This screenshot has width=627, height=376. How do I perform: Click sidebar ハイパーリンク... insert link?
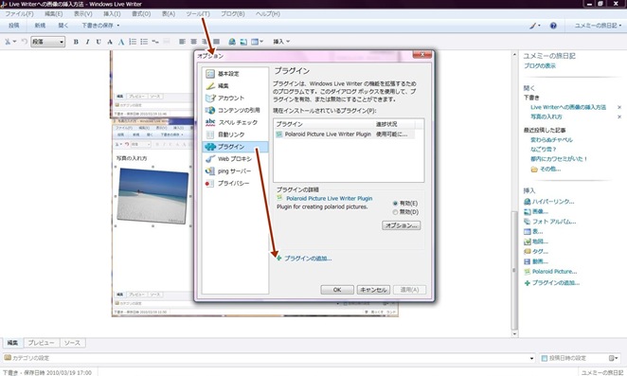(x=552, y=202)
